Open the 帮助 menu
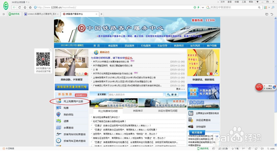This screenshot has width=277, height=156. [251, 2]
